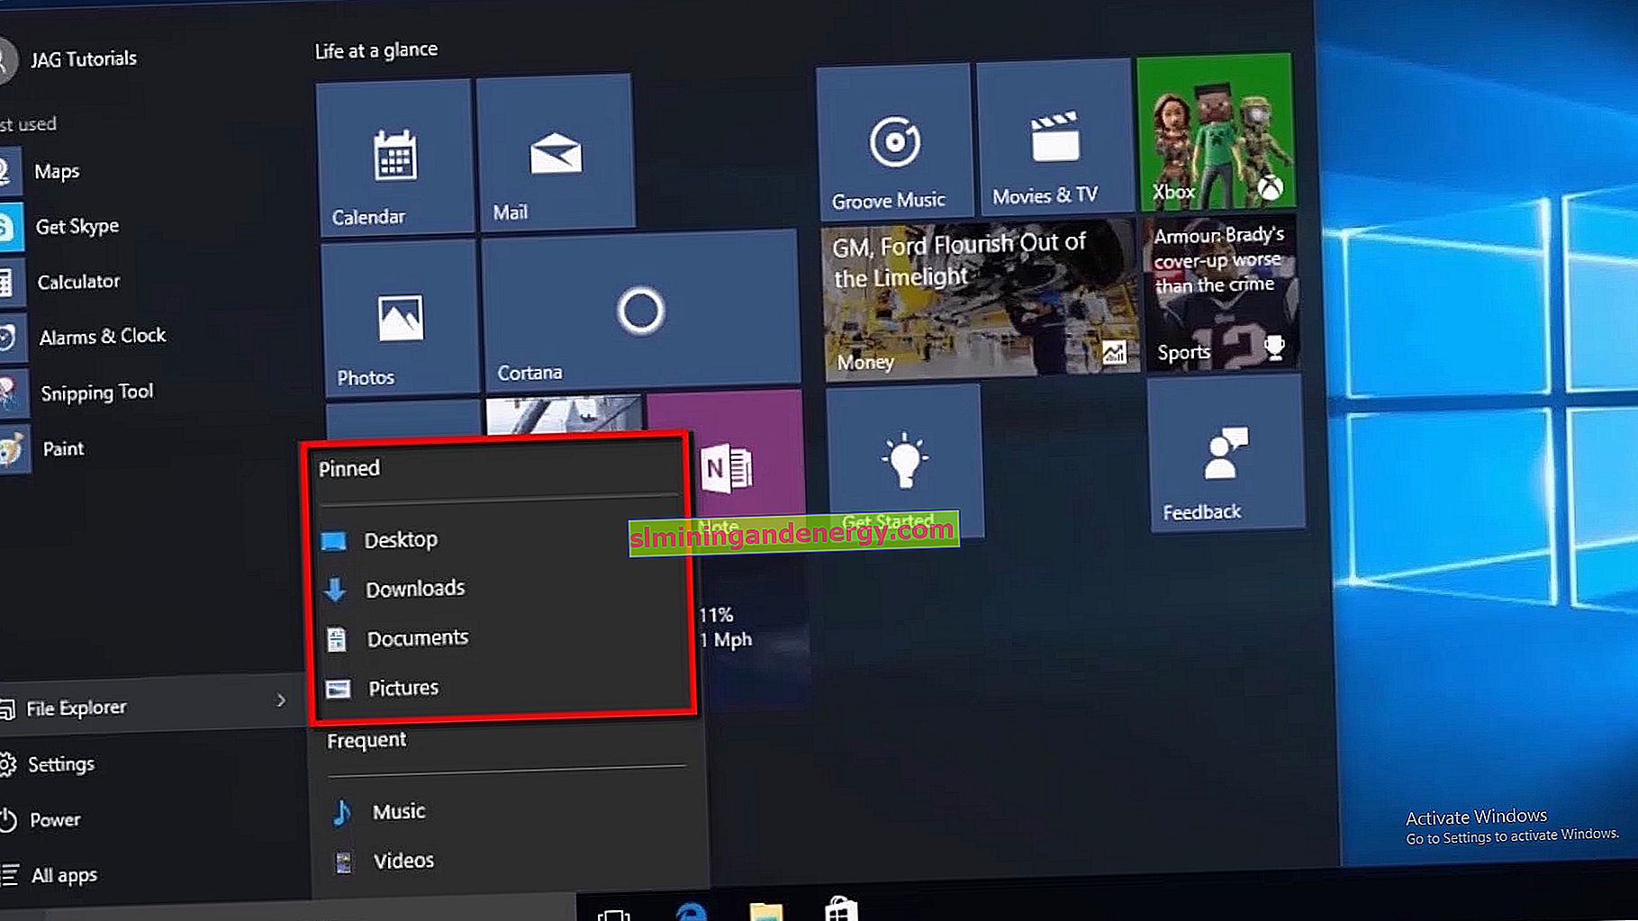The image size is (1638, 921).
Task: Open File Explorer from Start menu
Action: [151, 707]
